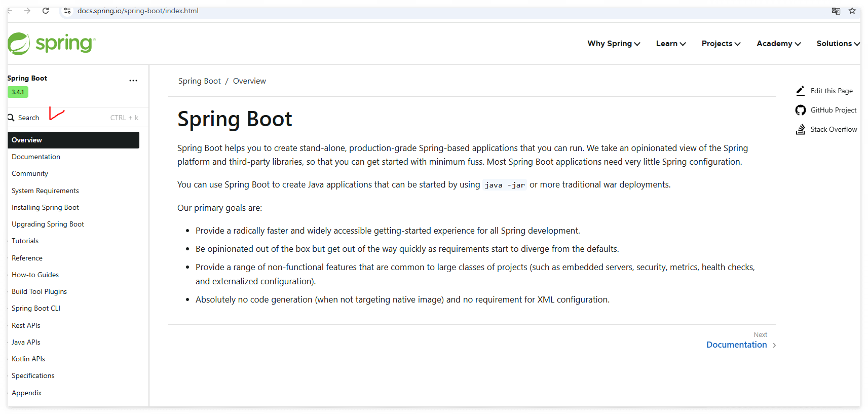Expand Build Tool Plugins section

pos(39,291)
